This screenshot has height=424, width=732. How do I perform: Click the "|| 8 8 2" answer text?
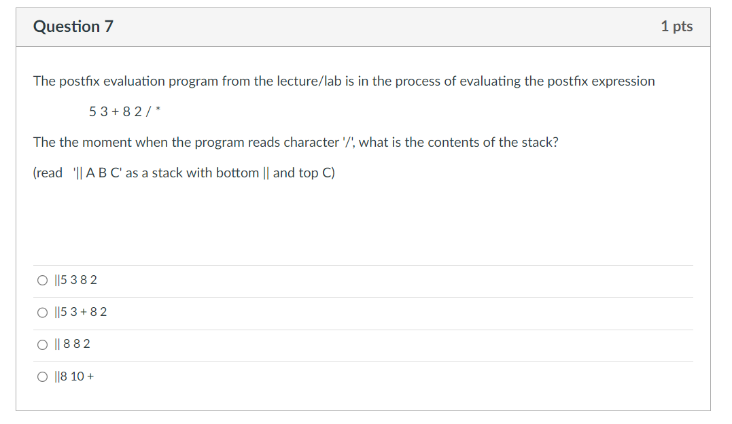tap(72, 344)
